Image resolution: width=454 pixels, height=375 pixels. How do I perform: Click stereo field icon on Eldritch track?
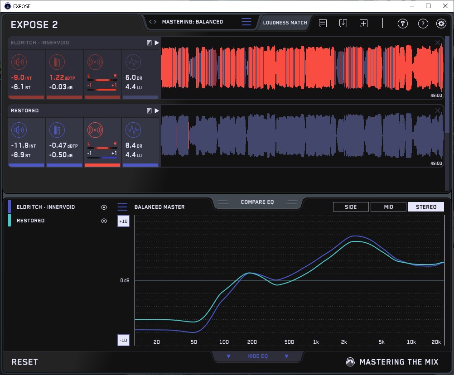(x=95, y=62)
